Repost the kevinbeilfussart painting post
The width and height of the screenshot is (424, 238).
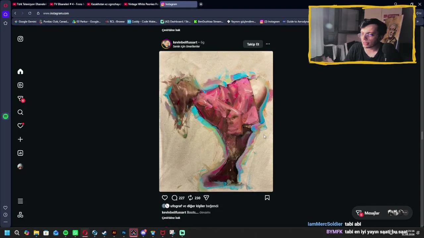click(190, 198)
